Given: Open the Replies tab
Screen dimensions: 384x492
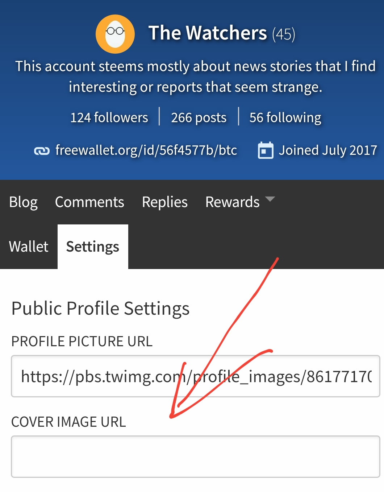Looking at the screenshot, I should (x=165, y=202).
